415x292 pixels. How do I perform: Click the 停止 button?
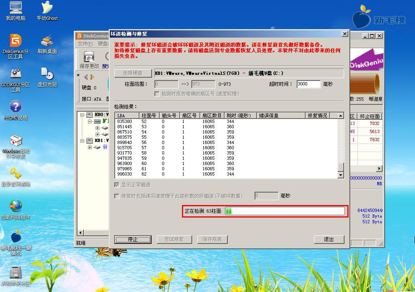tap(133, 239)
